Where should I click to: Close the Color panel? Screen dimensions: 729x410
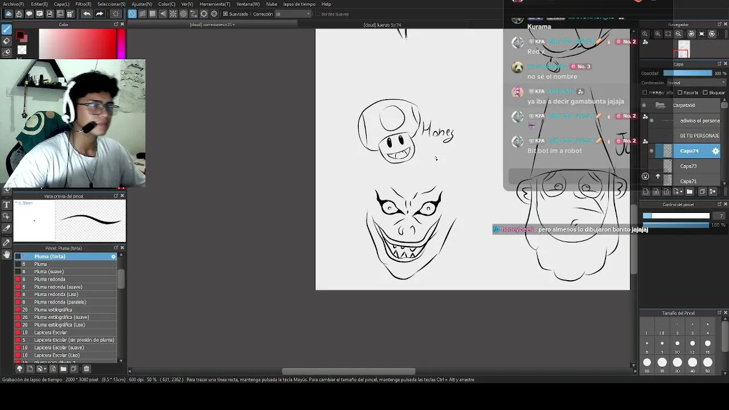point(122,24)
